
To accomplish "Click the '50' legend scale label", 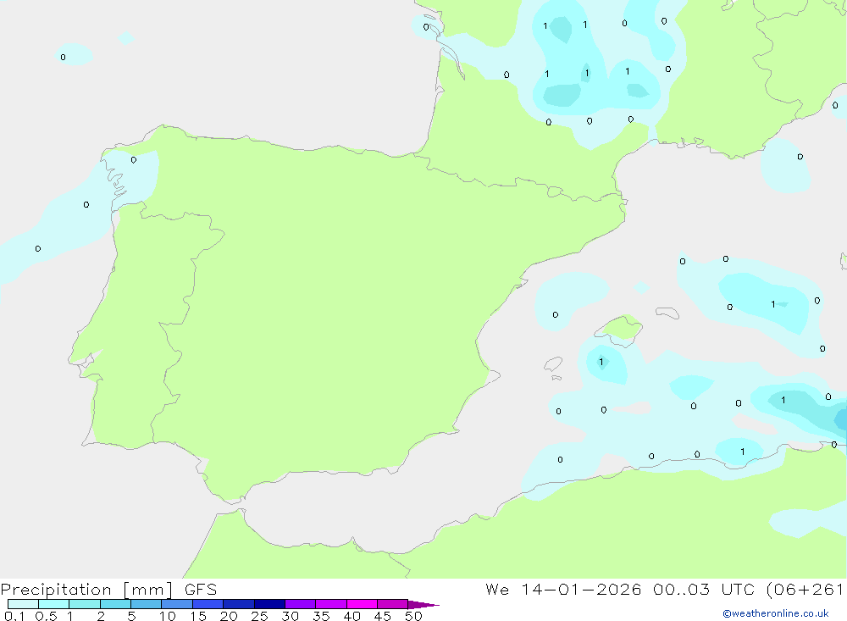I will point(413,617).
